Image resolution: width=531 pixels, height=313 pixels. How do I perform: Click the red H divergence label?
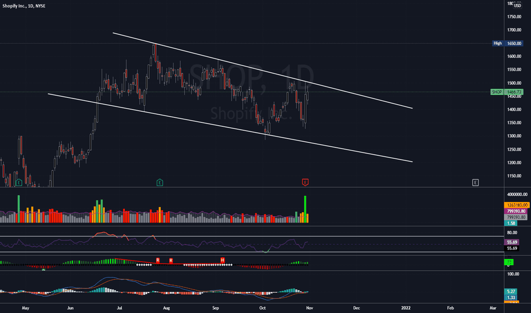coord(223,260)
